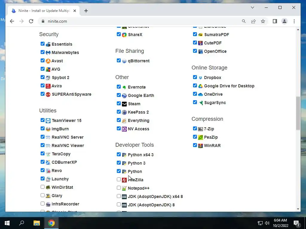Open Windows taskbar search
Screen dimensions: 306x229
(x=22, y=223)
